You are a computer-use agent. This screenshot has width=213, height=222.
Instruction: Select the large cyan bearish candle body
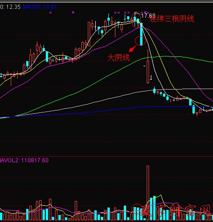click(x=142, y=34)
